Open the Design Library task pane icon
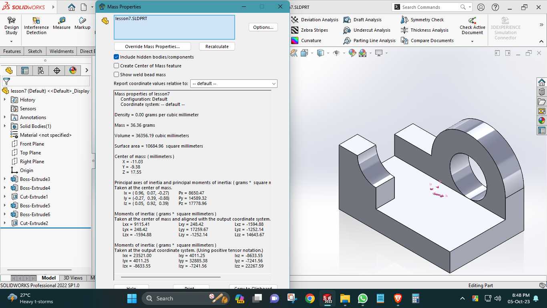The height and width of the screenshot is (308, 547). click(x=542, y=92)
